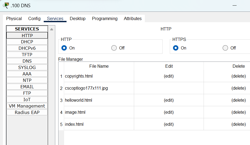The height and width of the screenshot is (145, 250).
Task: Disable HTTPS with the Off radio button
Action: (225, 48)
